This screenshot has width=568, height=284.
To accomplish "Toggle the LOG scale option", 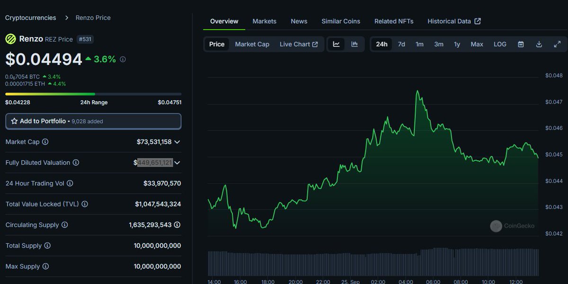I will click(500, 44).
